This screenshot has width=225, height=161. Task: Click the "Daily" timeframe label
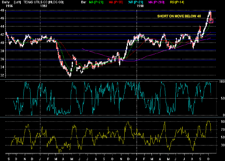pyautogui.click(x=6, y=2)
